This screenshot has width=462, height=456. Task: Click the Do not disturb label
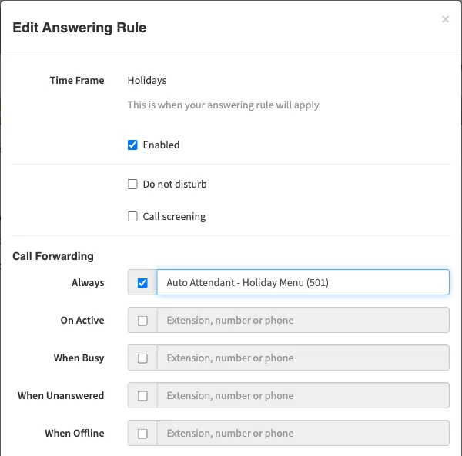coord(175,184)
